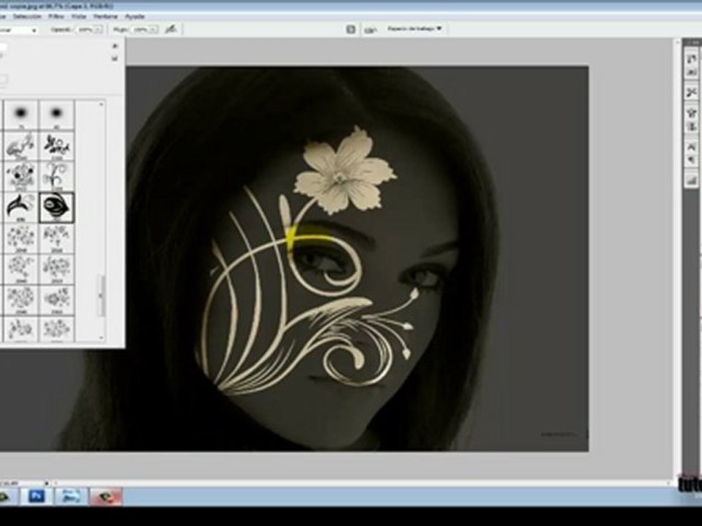
Task: Click the new preset icon below flyout arrow
Action: point(115,58)
